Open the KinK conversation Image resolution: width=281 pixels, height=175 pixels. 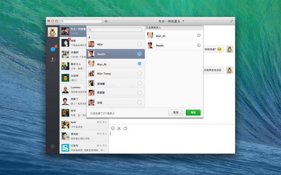(x=84, y=125)
